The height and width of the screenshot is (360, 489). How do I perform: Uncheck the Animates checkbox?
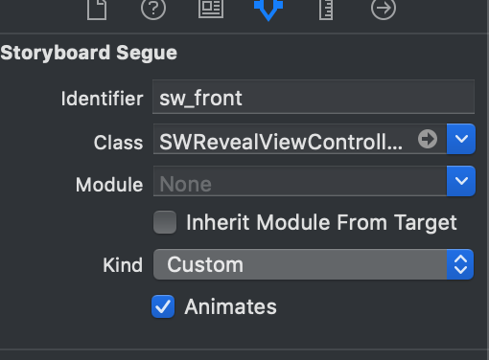(x=163, y=306)
